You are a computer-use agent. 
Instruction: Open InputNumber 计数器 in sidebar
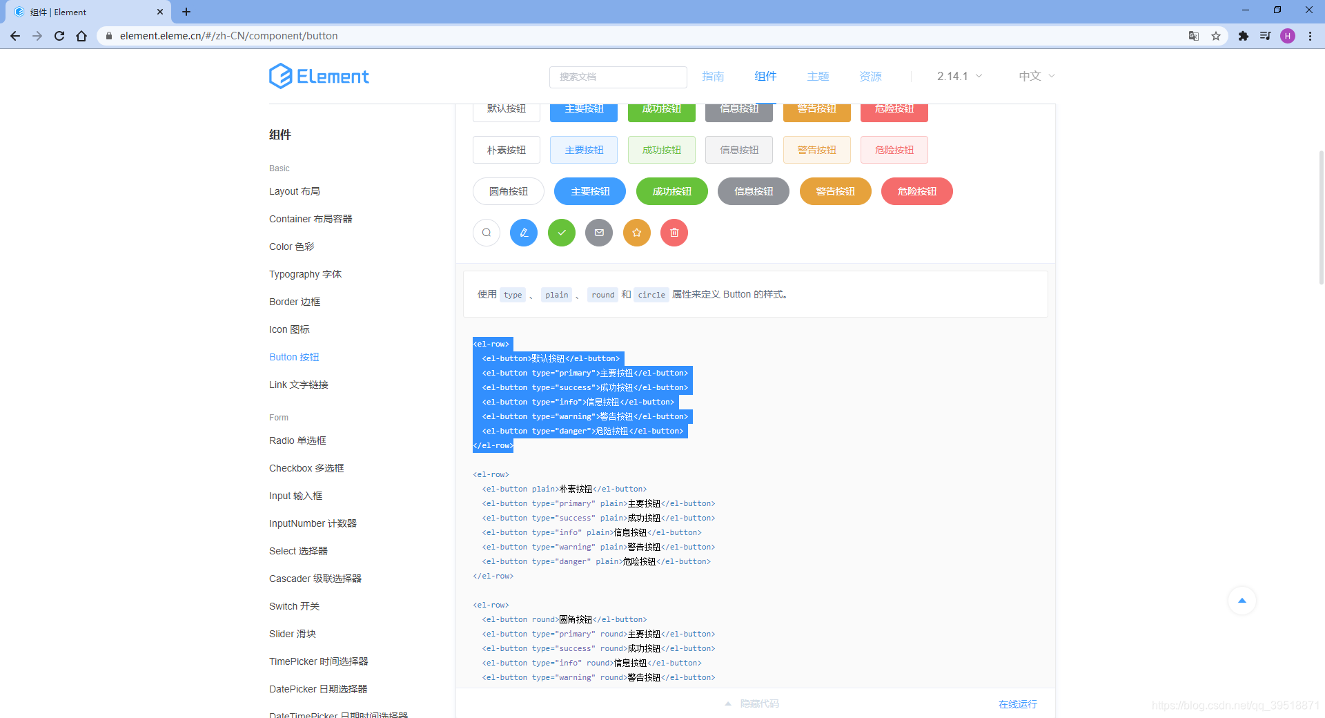[313, 523]
